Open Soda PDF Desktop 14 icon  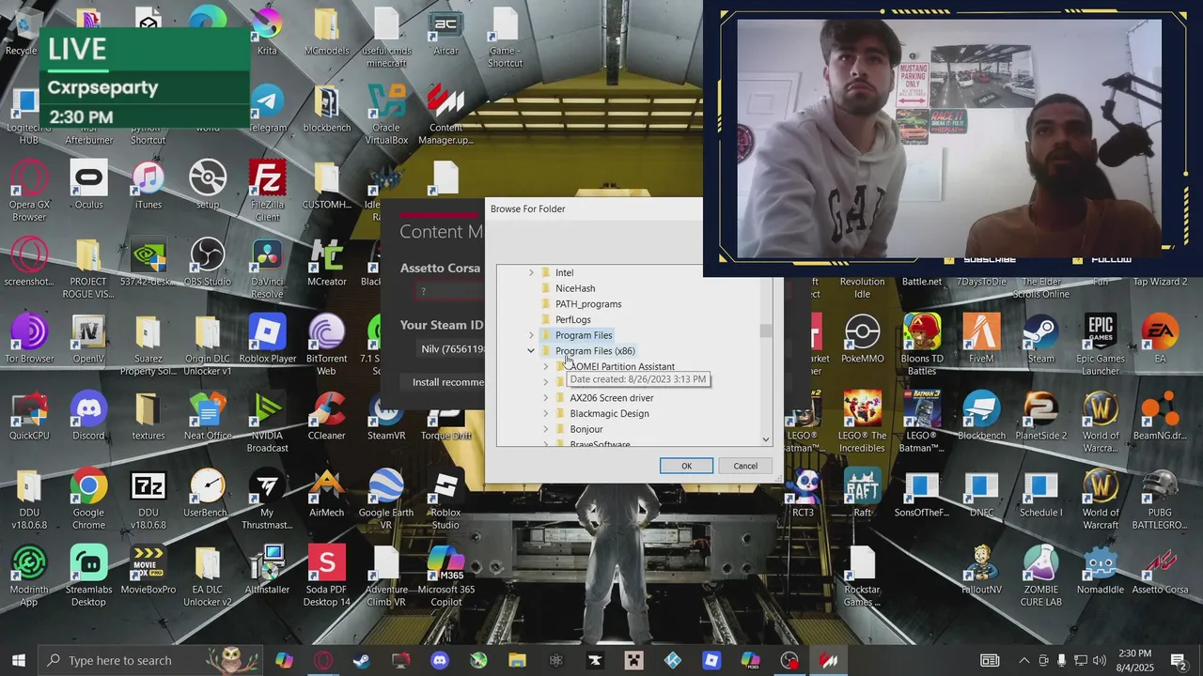[x=327, y=575]
